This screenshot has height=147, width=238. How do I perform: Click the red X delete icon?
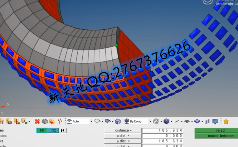pos(37,121)
